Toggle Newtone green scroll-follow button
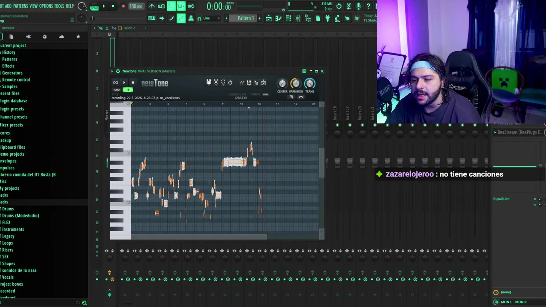The image size is (546, 307). (x=128, y=90)
